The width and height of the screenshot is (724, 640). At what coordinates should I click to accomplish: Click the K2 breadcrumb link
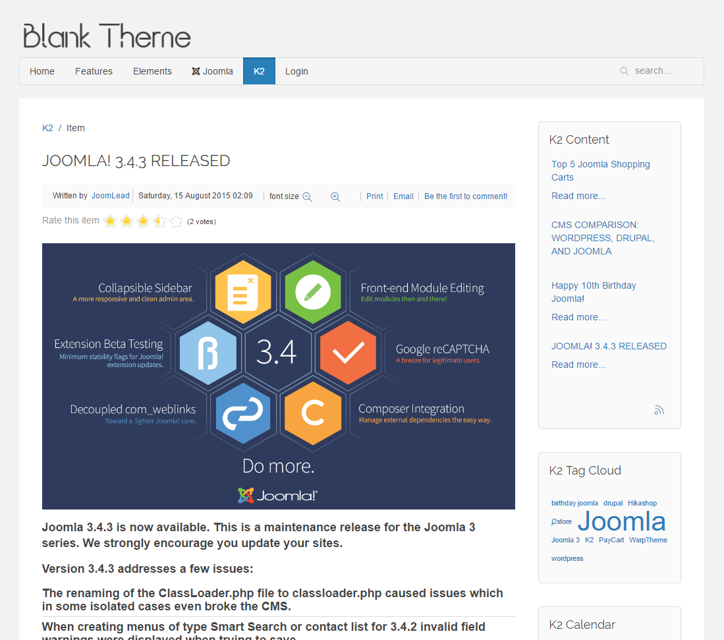pyautogui.click(x=47, y=127)
